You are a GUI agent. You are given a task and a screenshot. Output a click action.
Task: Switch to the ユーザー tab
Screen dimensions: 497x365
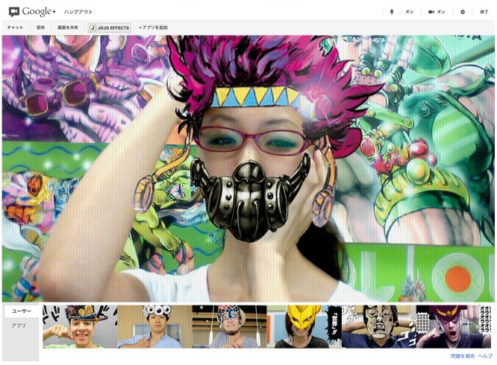(x=22, y=311)
